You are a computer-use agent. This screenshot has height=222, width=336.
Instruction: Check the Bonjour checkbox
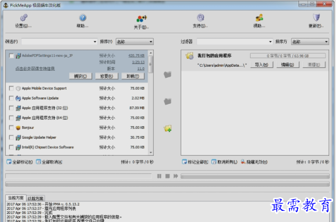coord(11,128)
